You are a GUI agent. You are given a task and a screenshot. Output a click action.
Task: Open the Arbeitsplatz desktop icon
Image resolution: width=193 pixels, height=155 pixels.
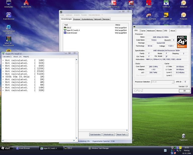9,4
